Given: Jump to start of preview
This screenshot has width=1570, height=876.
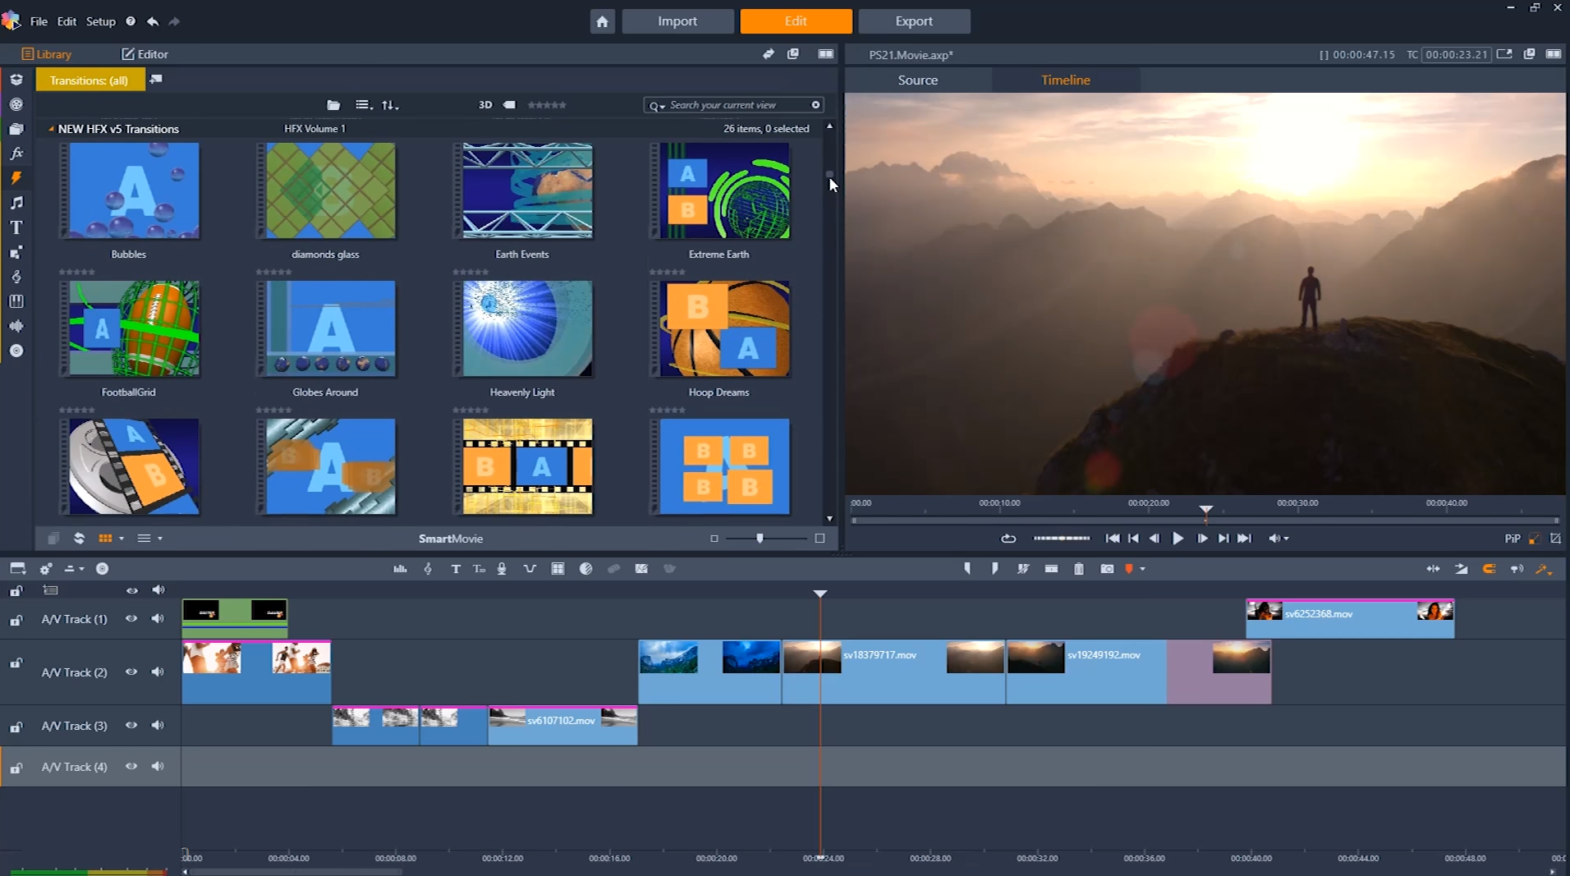Looking at the screenshot, I should click(x=1112, y=539).
